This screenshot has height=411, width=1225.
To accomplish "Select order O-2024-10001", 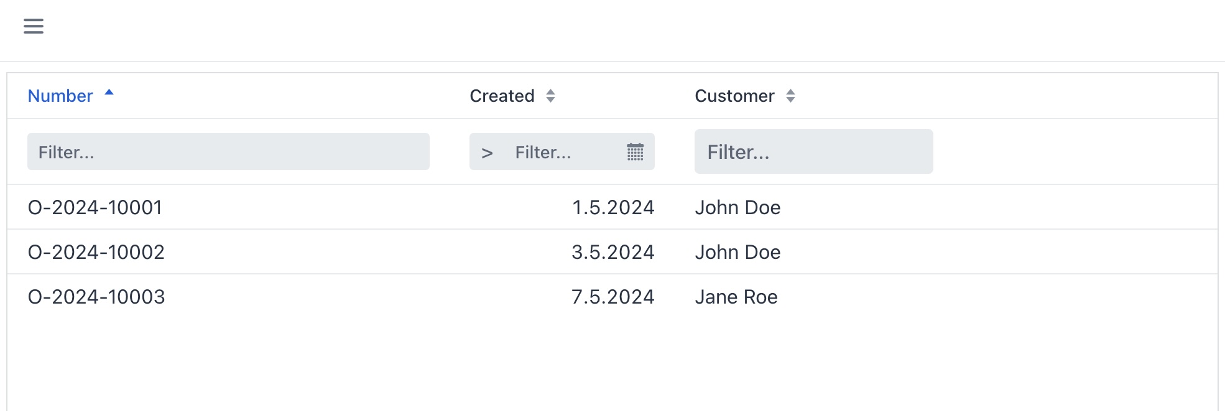I will (95, 207).
